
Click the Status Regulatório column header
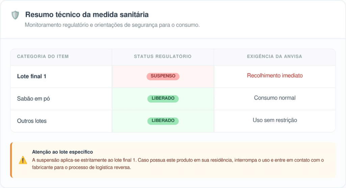point(163,56)
